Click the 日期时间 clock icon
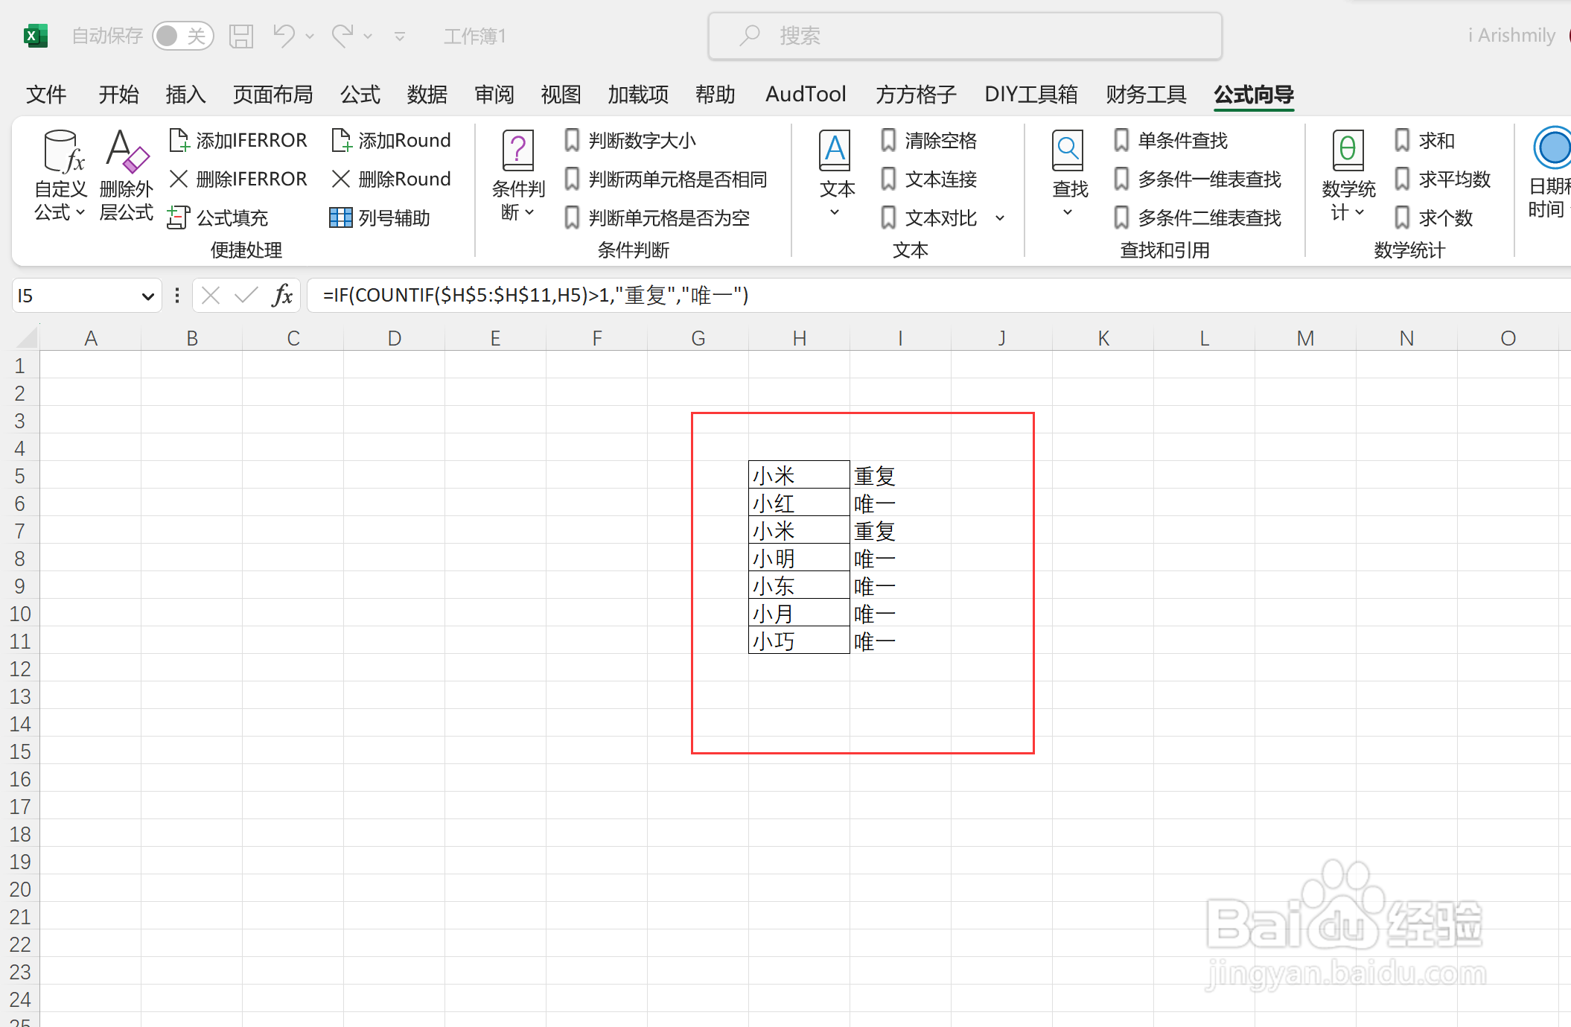This screenshot has height=1027, width=1571. pyautogui.click(x=1552, y=147)
